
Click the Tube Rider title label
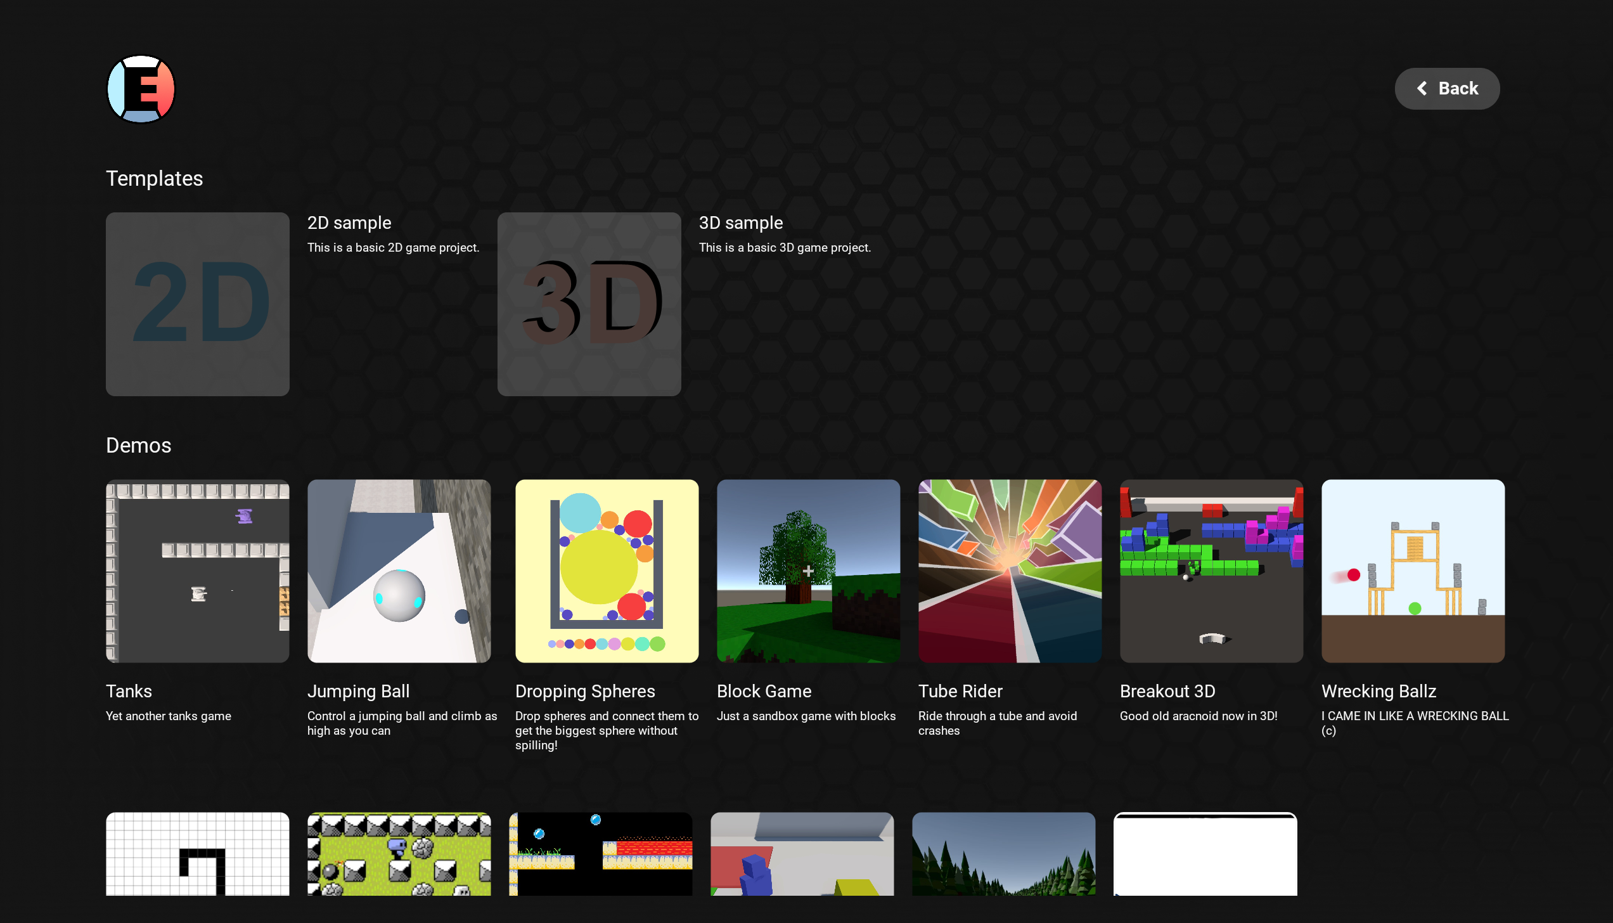(x=960, y=691)
